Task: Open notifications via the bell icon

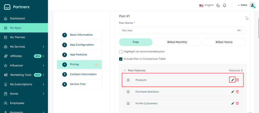Action: 224,5
